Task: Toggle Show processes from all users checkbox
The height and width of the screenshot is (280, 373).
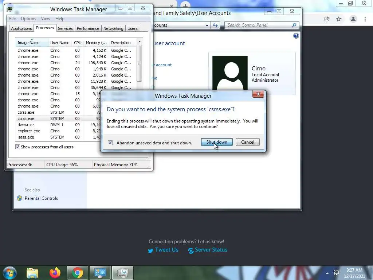Action: pyautogui.click(x=17, y=147)
